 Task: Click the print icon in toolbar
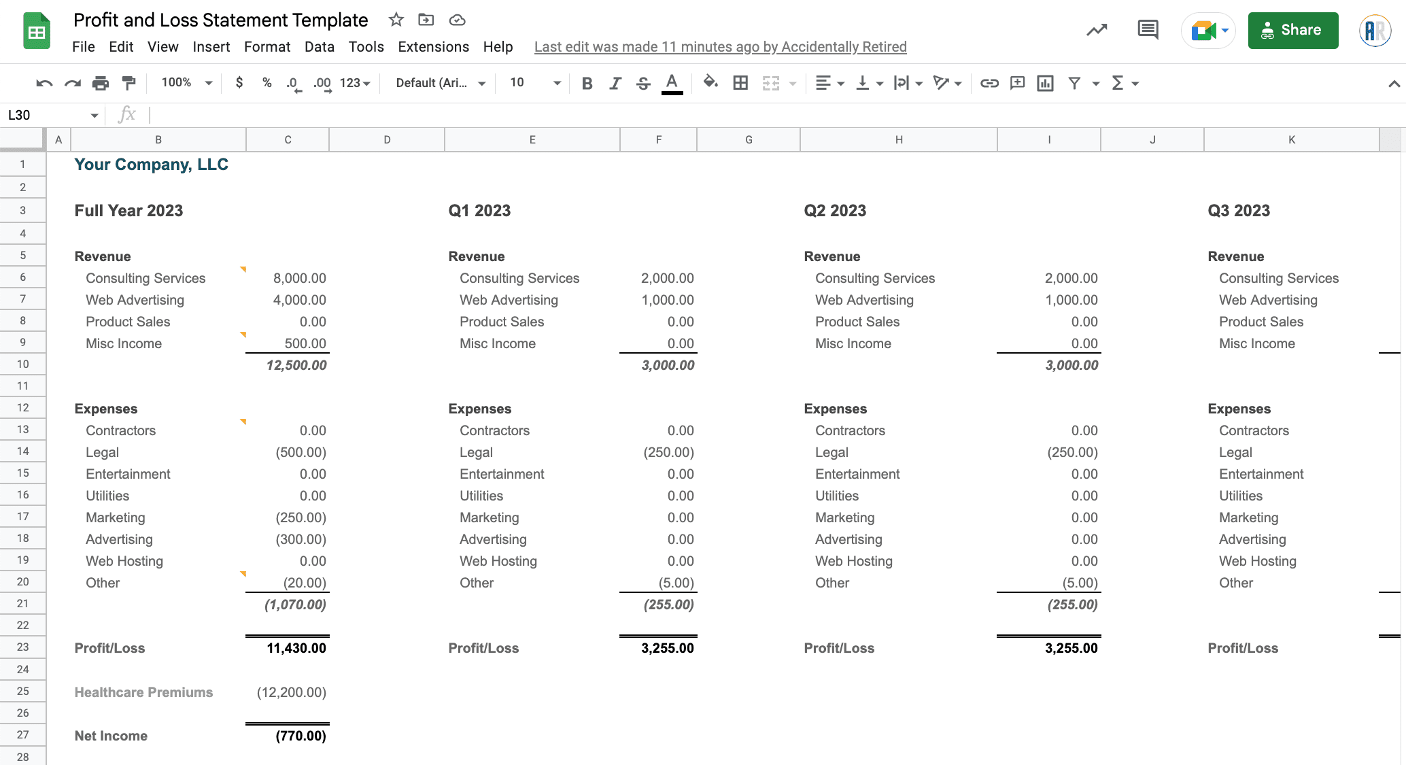point(101,83)
